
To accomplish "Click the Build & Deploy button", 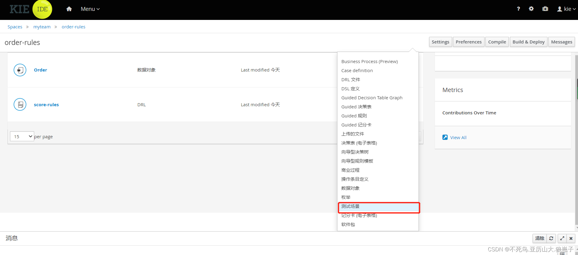I will point(528,42).
